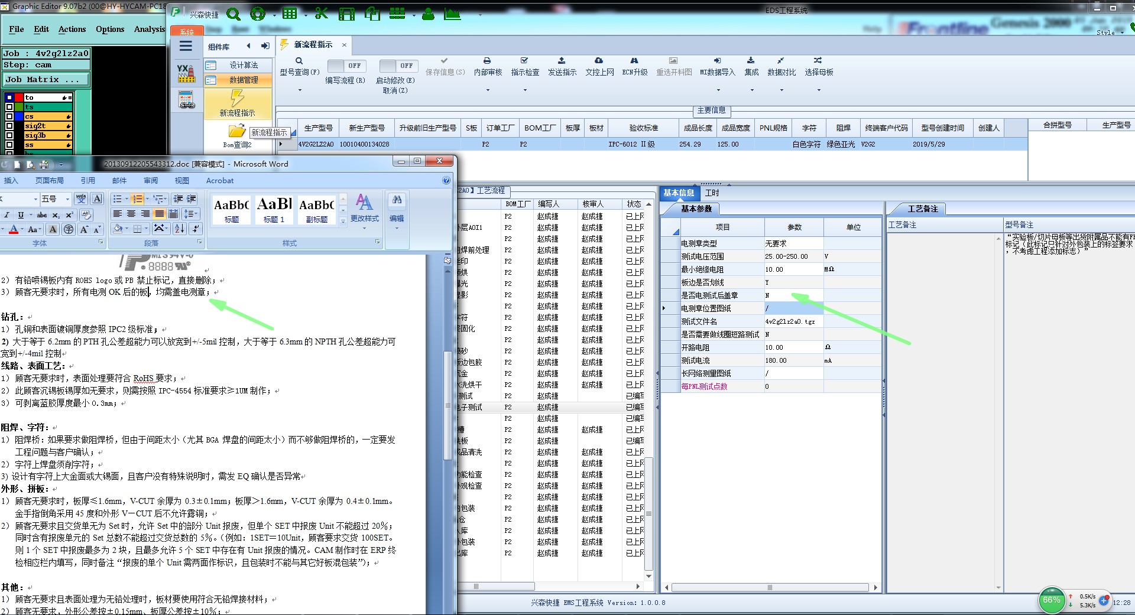
Task: Click the calculator icon in EDS sidebar
Action: tap(186, 100)
